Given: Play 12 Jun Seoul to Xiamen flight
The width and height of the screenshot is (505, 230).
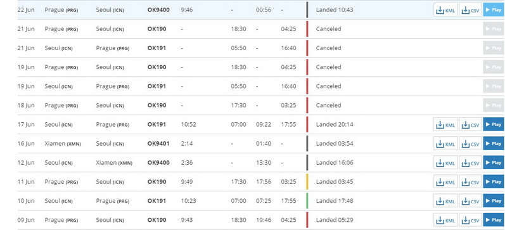Looking at the screenshot, I should [494, 163].
